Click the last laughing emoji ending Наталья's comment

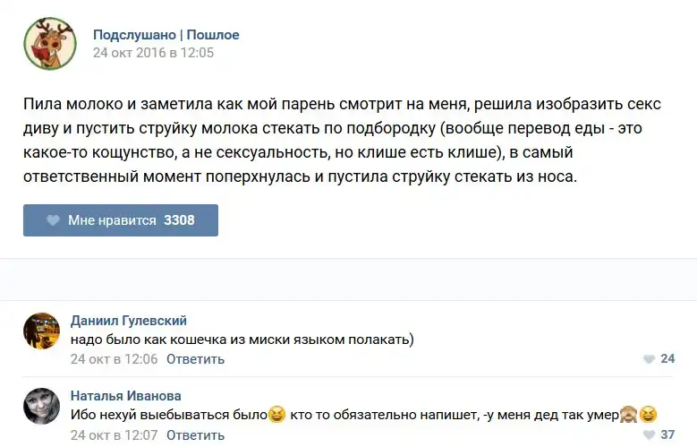tap(648, 415)
